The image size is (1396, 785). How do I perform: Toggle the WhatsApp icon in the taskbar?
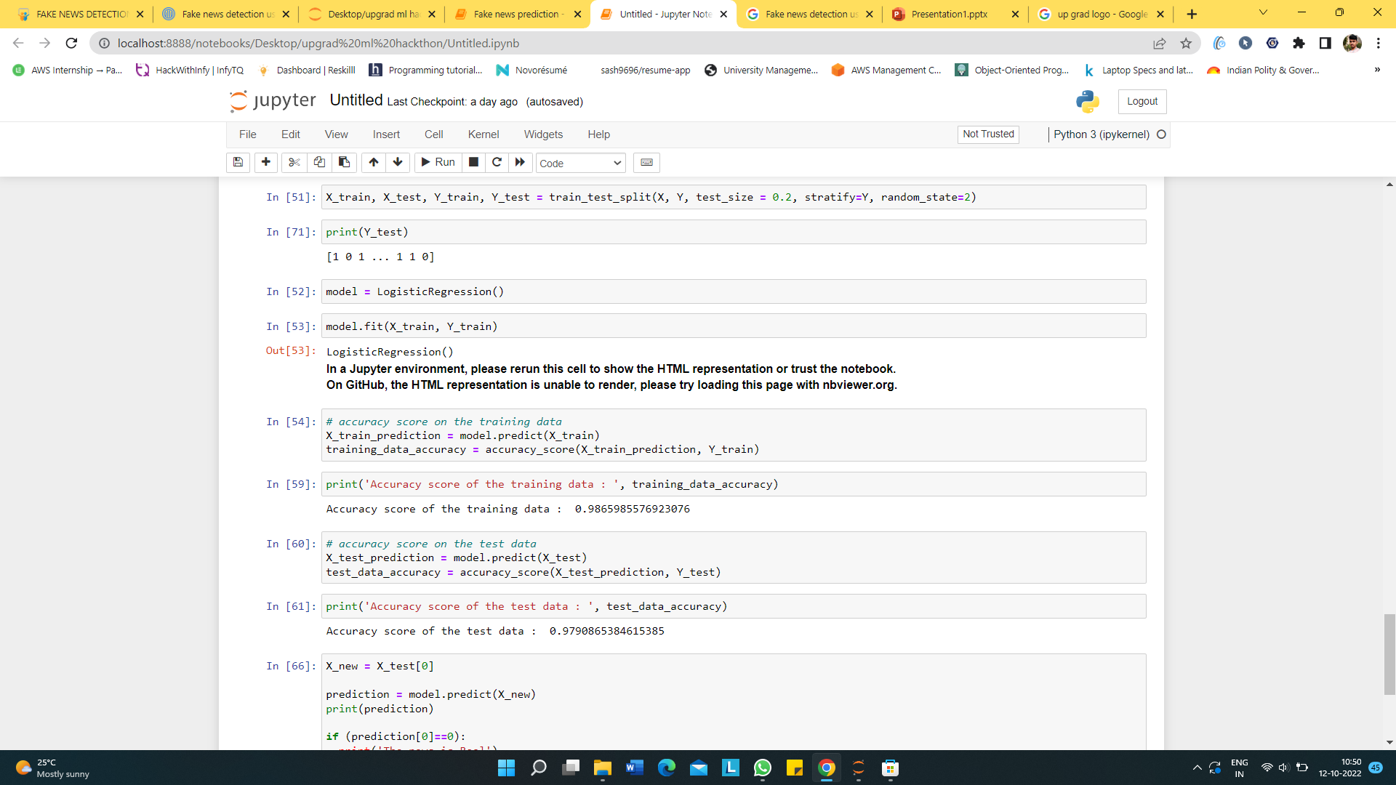tap(763, 768)
